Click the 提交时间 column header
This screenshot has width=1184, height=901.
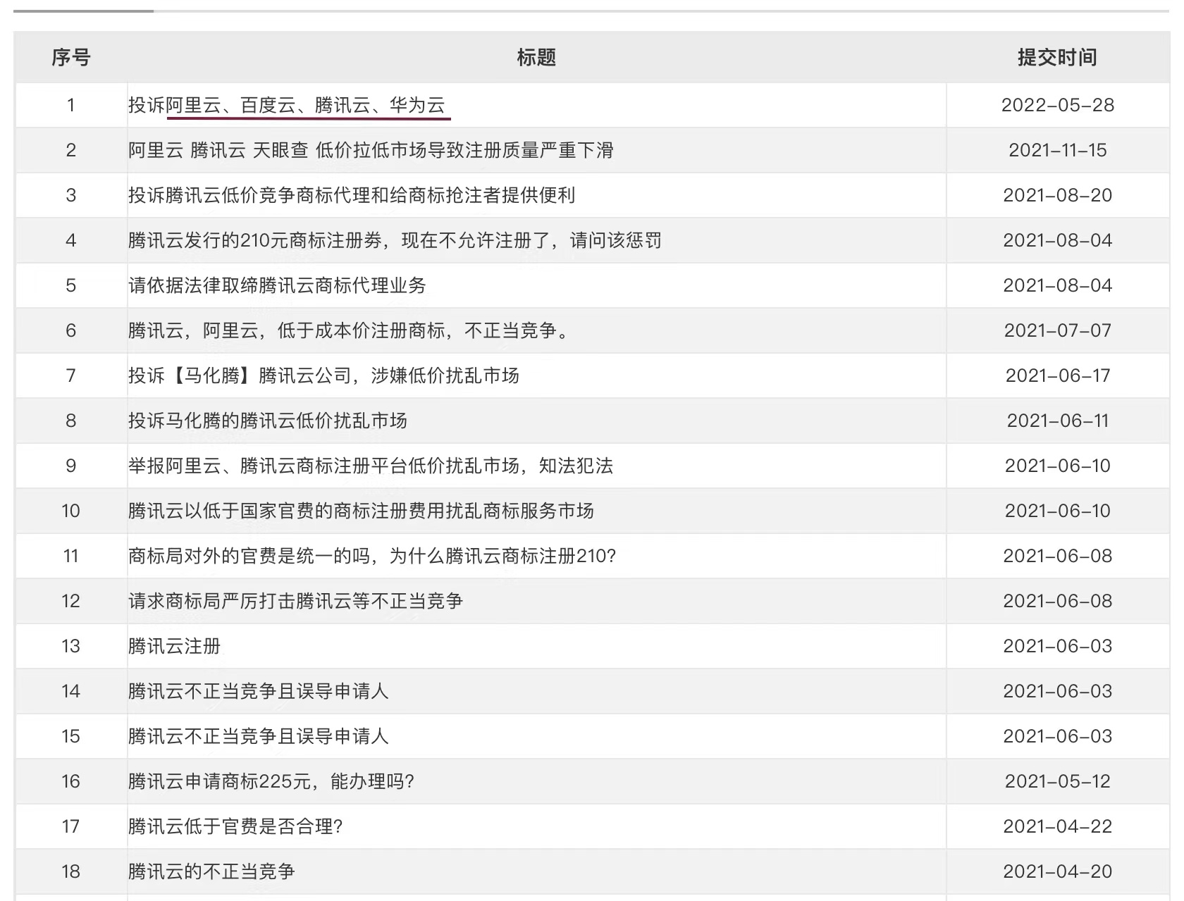pyautogui.click(x=1057, y=57)
